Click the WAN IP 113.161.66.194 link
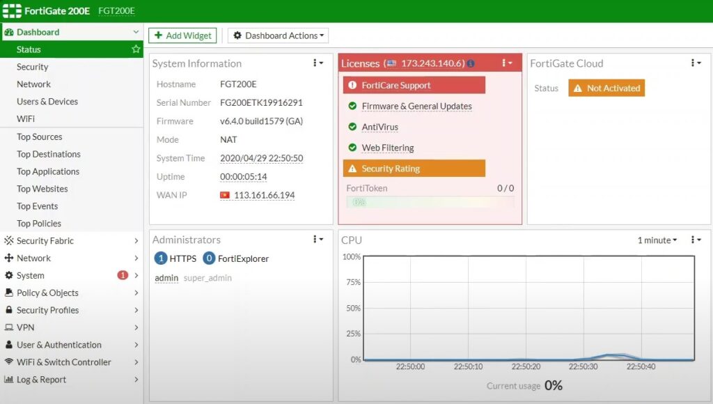The width and height of the screenshot is (713, 404). (264, 195)
